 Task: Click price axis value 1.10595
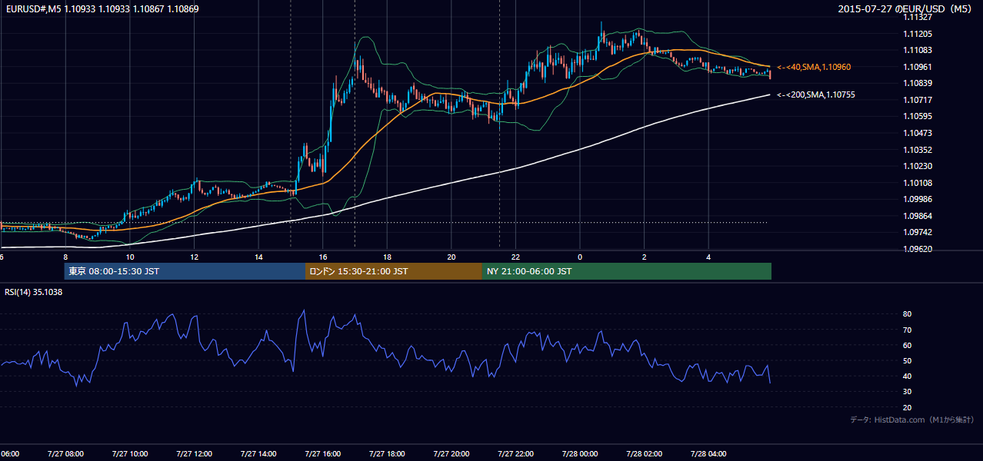918,116
